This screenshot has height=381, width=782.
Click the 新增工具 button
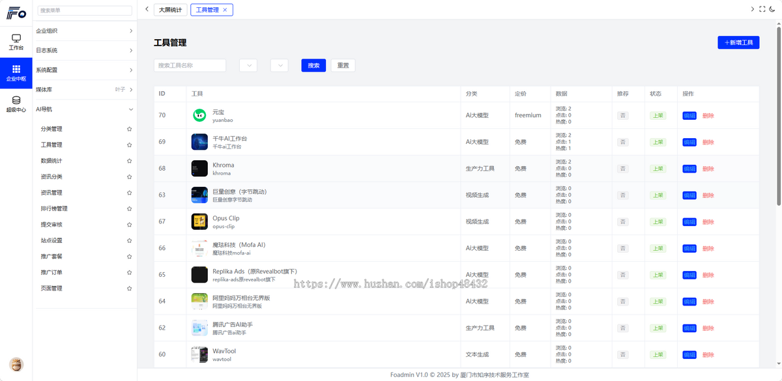pyautogui.click(x=738, y=42)
